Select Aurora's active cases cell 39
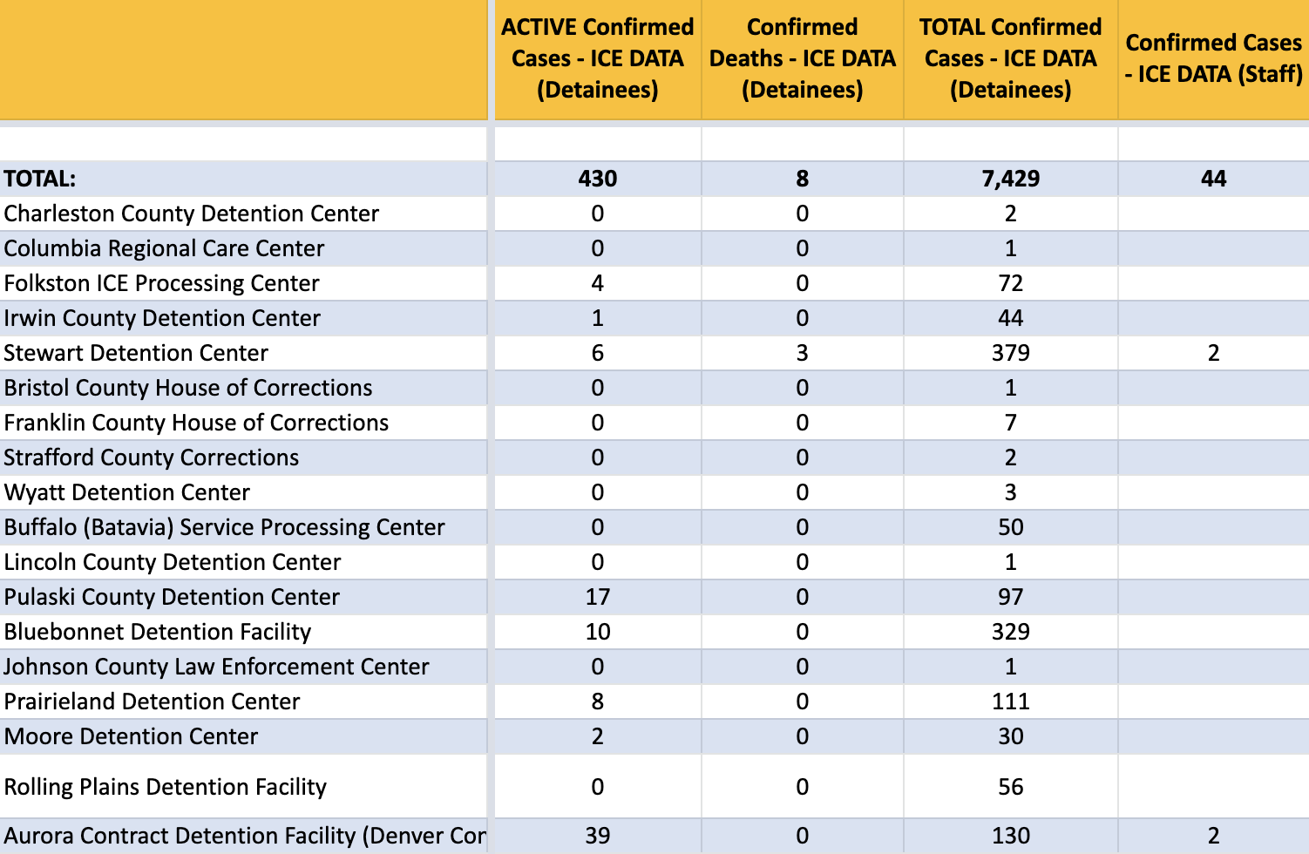Screen dimensions: 1309x854 (597, 836)
